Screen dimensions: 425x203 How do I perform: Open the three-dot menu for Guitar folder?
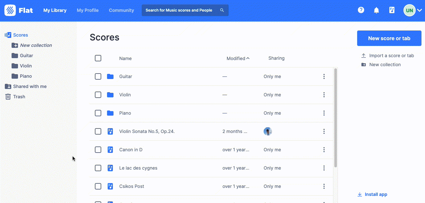[324, 76]
